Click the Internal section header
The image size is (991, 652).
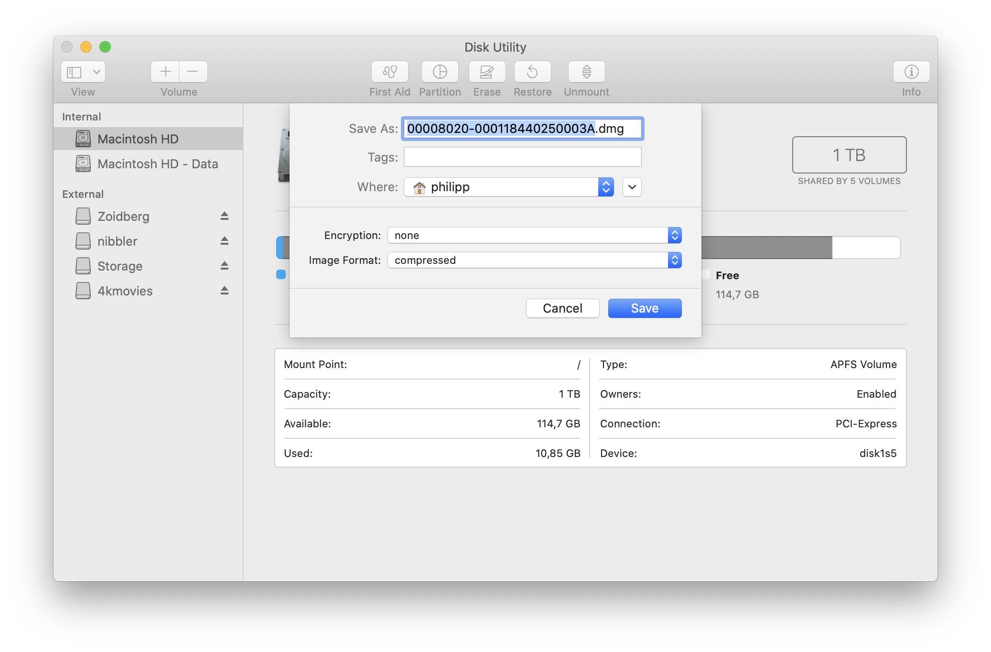coord(81,117)
